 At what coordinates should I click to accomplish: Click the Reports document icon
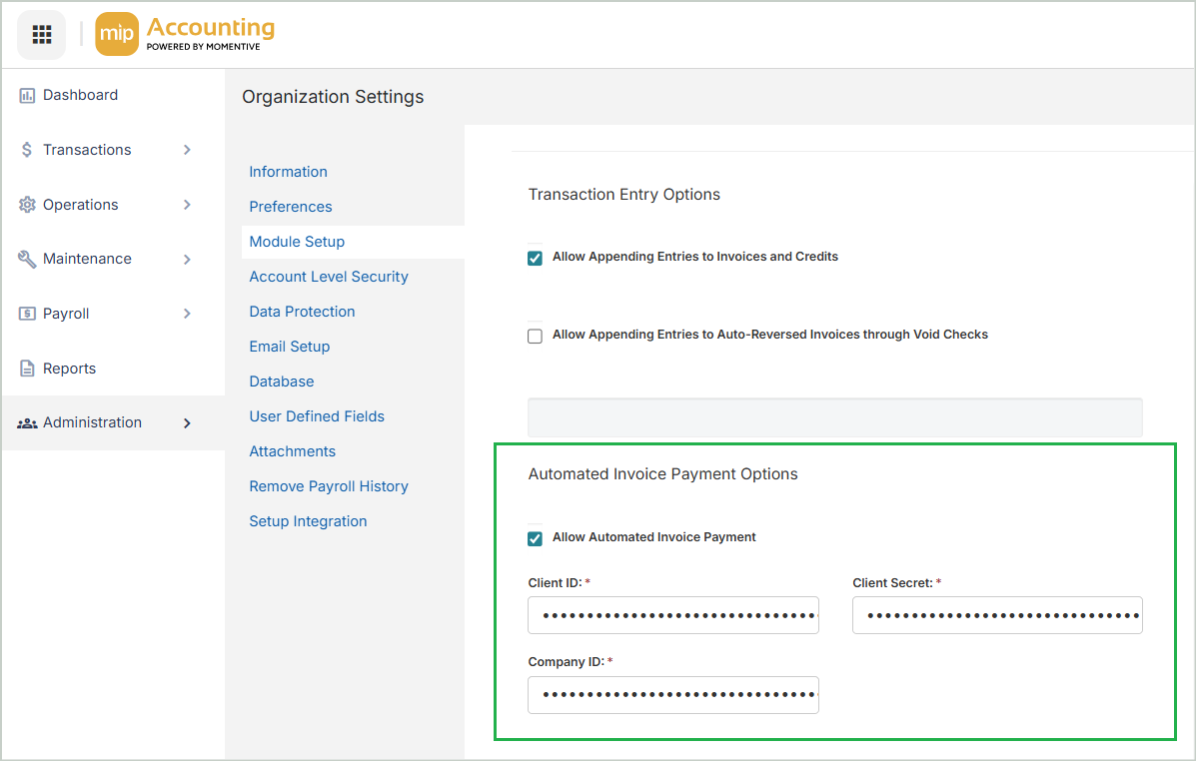point(27,369)
